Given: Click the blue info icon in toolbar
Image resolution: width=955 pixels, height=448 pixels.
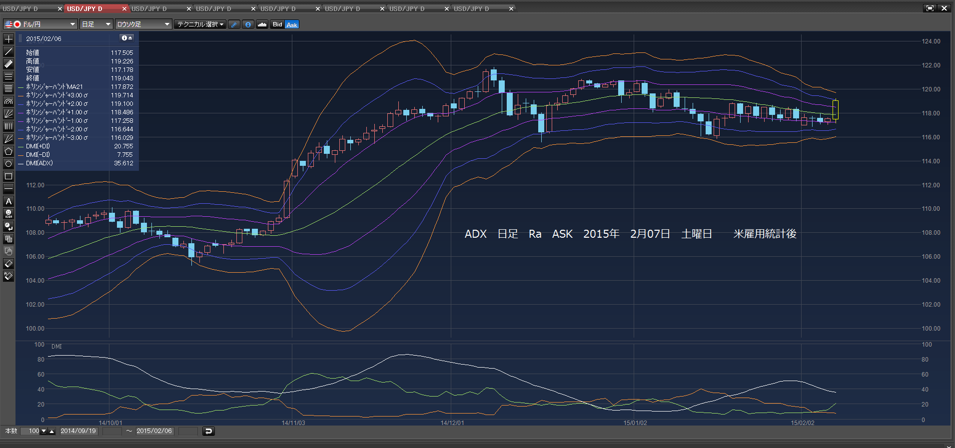Looking at the screenshot, I should click(248, 24).
